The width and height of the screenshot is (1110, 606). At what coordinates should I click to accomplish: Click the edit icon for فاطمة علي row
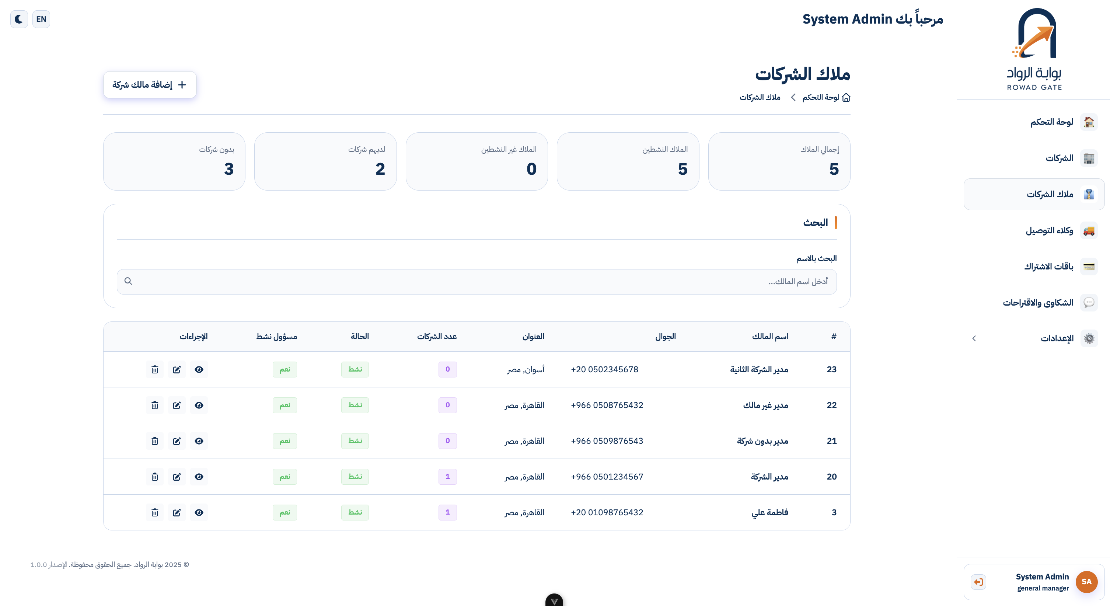click(x=177, y=512)
